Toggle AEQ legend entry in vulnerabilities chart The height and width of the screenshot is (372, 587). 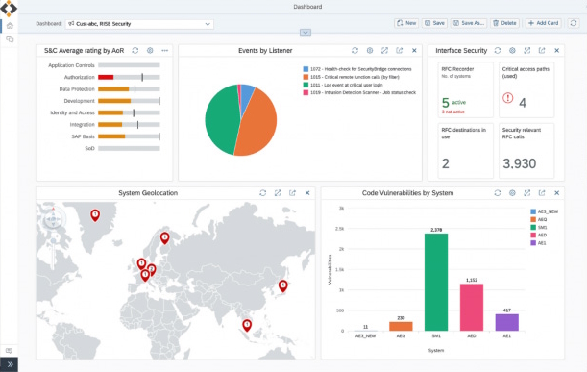[x=539, y=219]
